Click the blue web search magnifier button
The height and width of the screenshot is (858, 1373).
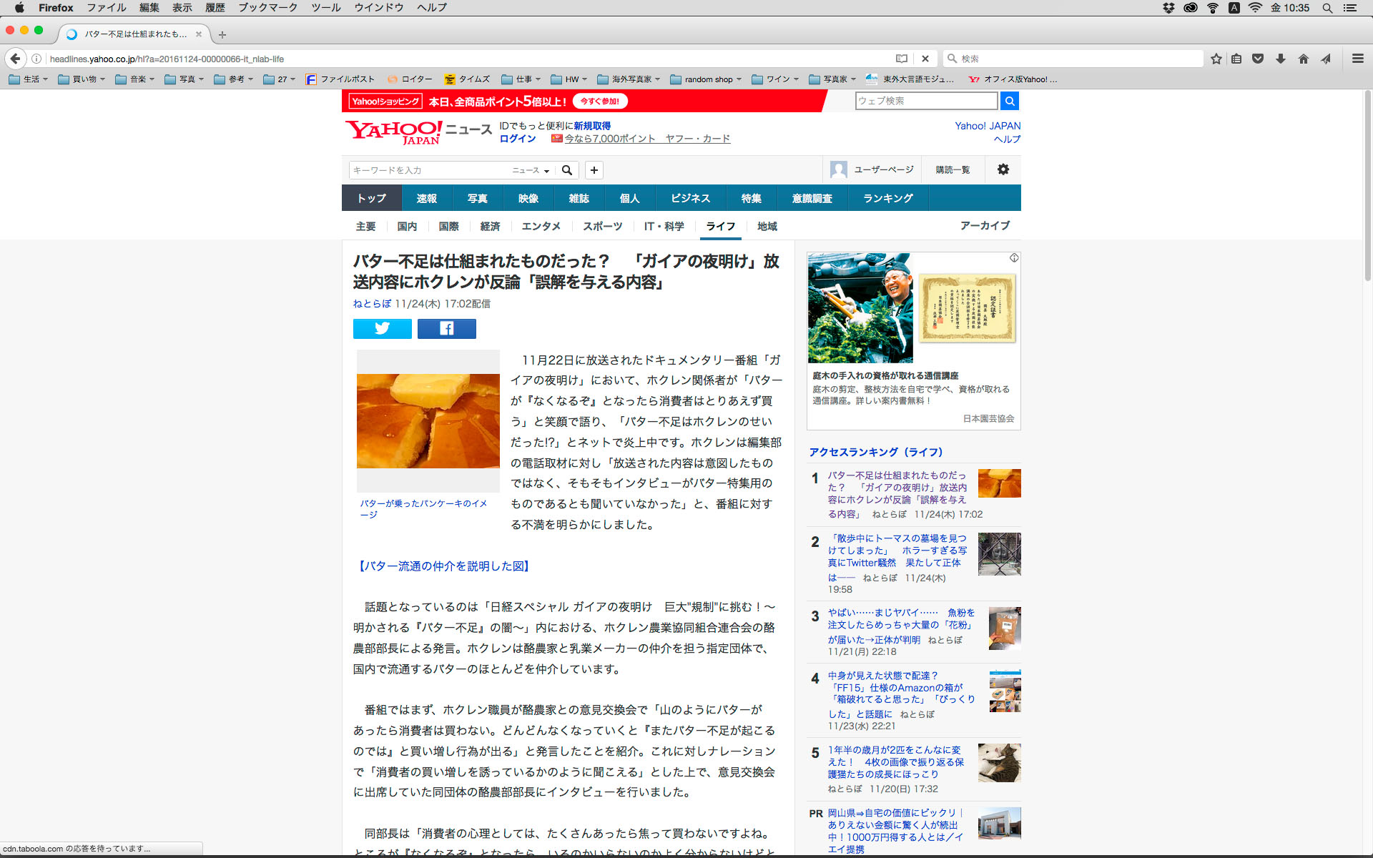point(1009,101)
